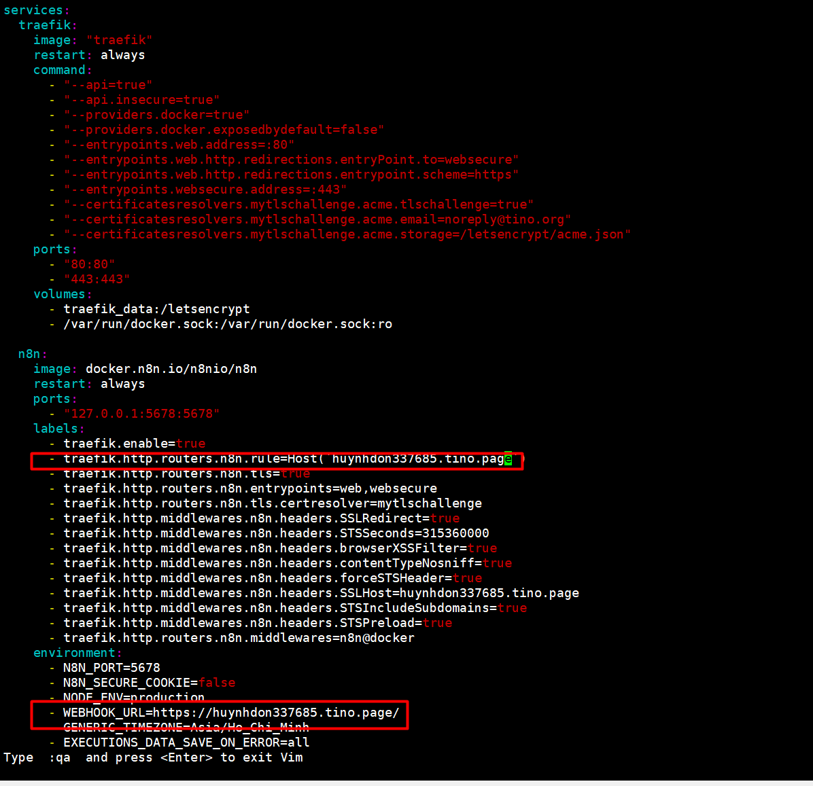Click the SSLHost=huynhdon337685.tino.page line
813x786 pixels.
tap(321, 593)
